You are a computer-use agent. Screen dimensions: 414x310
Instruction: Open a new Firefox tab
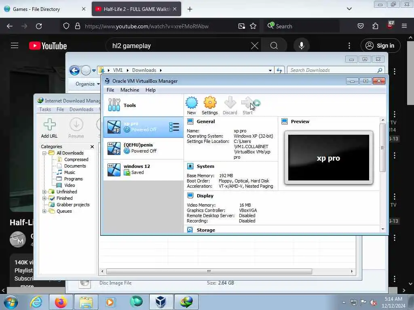pyautogui.click(x=190, y=9)
